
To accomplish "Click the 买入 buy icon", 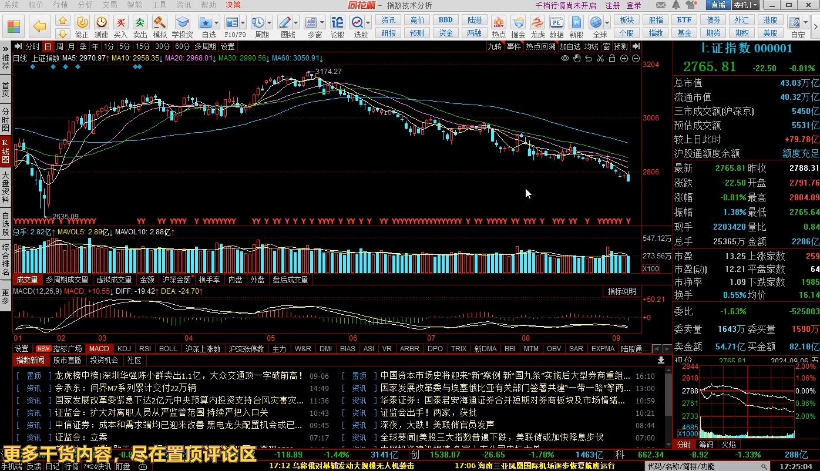I will (121, 22).
